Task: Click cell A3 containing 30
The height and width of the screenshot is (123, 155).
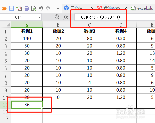Action: pyautogui.click(x=27, y=46)
